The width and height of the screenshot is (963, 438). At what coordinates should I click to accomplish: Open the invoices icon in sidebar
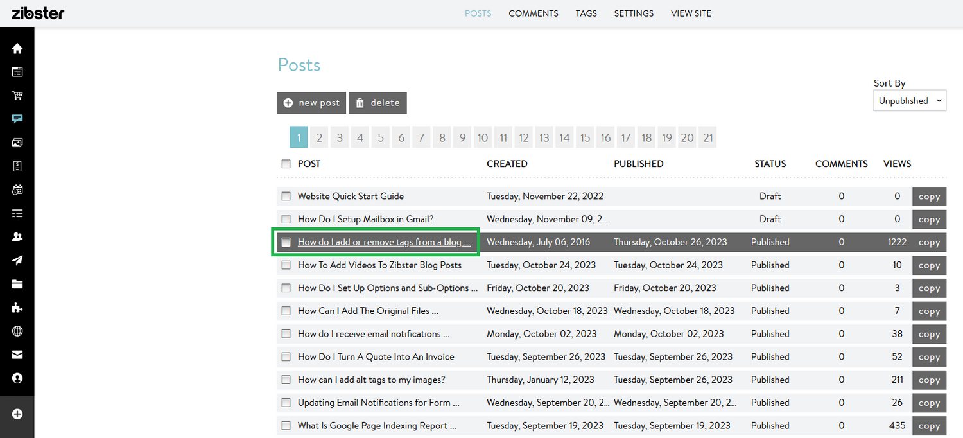17,166
